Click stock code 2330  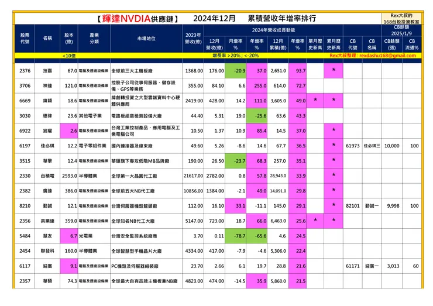(x=25, y=176)
